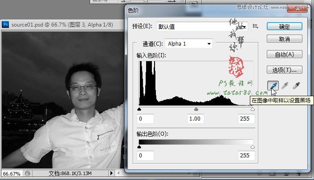Click the input gamma field 1.00
Screen dimensions: 314x180
point(195,119)
